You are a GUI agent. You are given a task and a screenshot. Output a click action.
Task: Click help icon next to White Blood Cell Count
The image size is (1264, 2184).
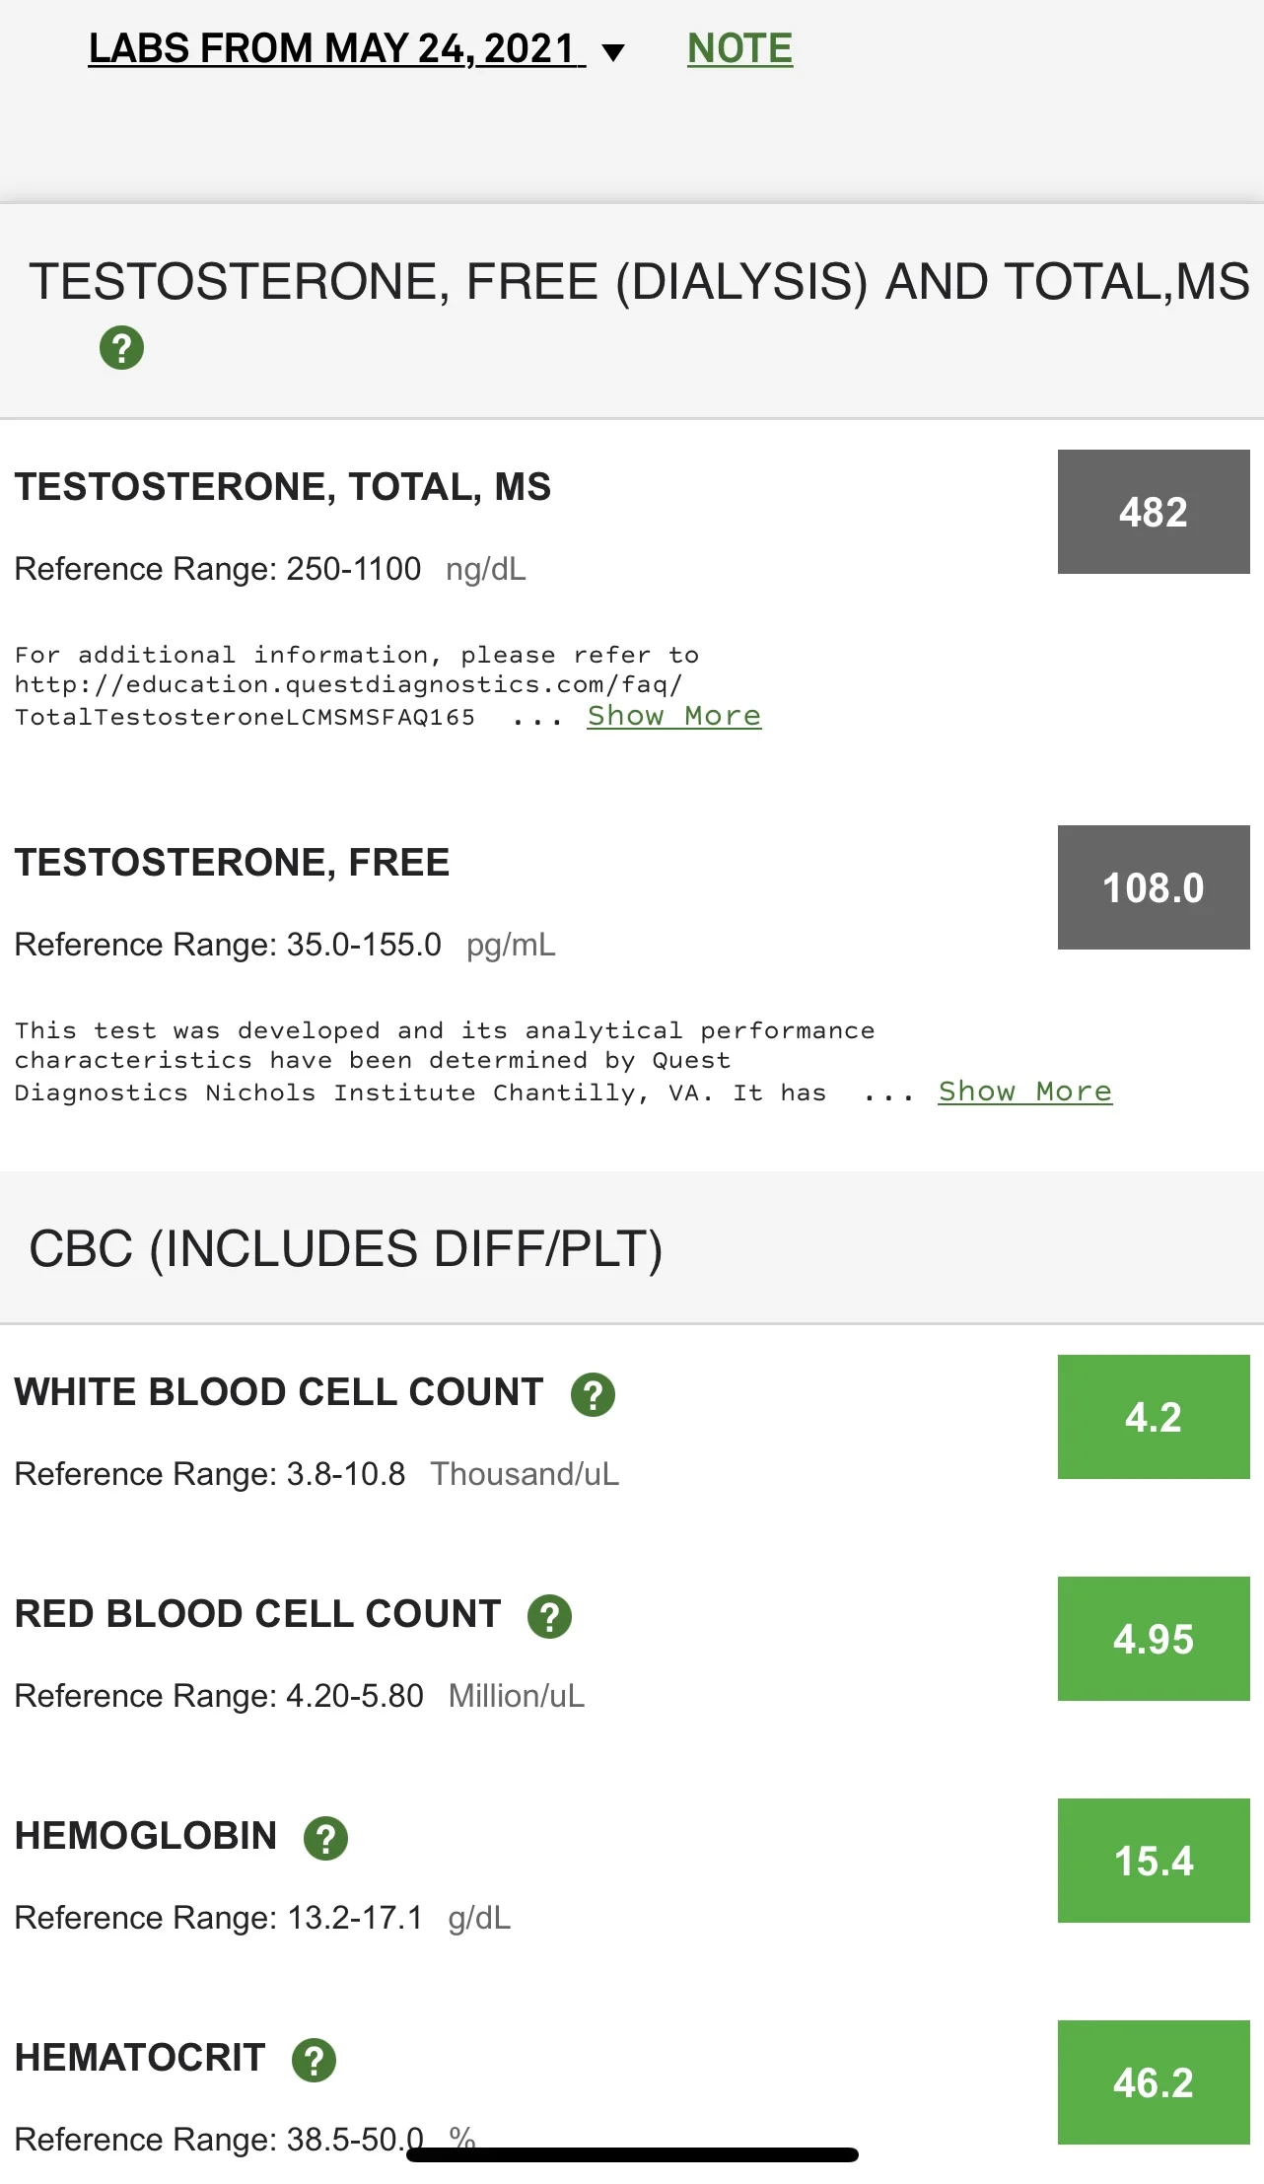click(593, 1394)
